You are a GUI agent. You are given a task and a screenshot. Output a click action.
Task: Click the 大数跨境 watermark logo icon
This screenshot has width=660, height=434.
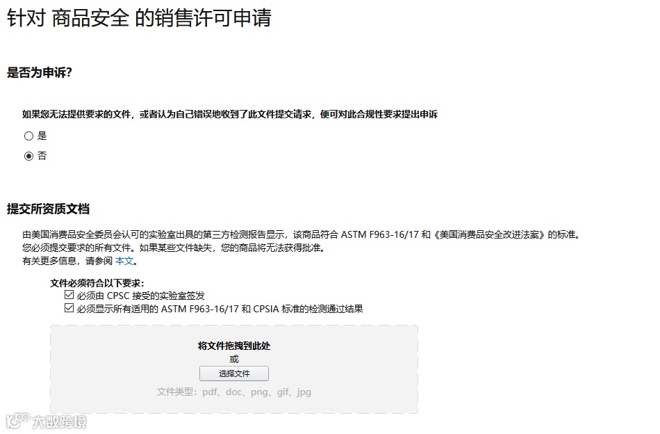[17, 421]
